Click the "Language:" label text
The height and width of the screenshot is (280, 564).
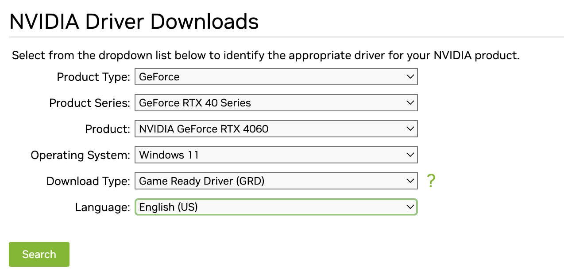point(103,208)
